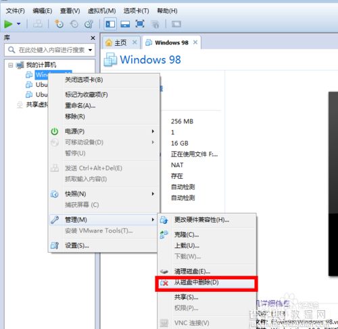Image resolution: width=338 pixels, height=329 pixels.
Task: Open the 选项卡(T) menu
Action: click(136, 11)
